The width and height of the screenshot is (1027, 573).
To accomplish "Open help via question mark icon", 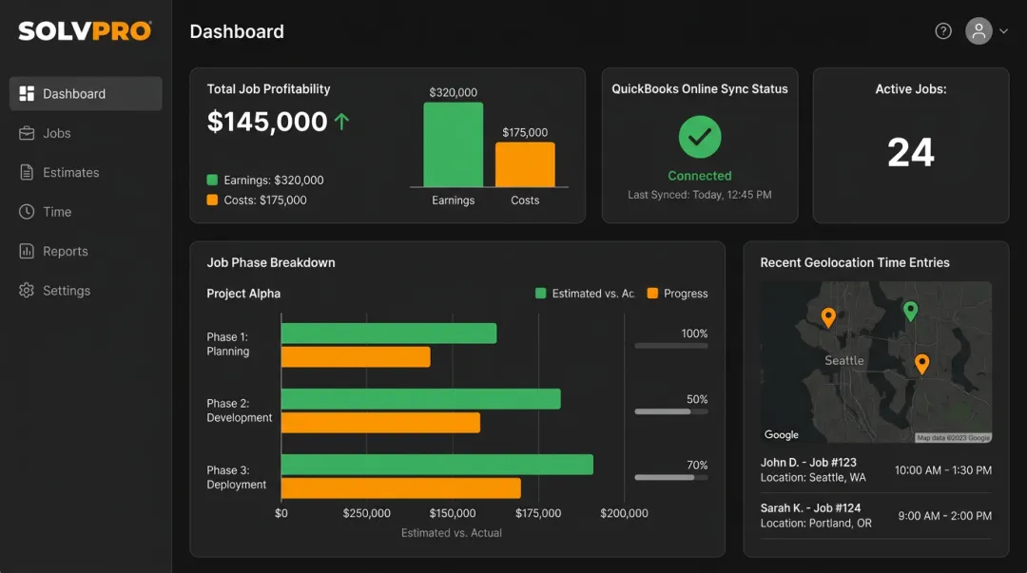I will [x=943, y=30].
